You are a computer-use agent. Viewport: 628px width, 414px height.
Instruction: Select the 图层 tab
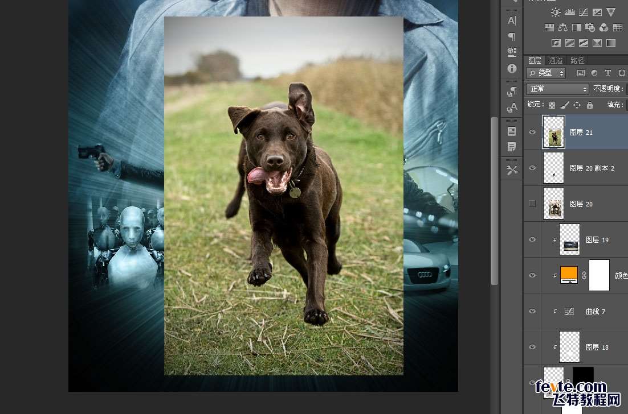[x=535, y=60]
